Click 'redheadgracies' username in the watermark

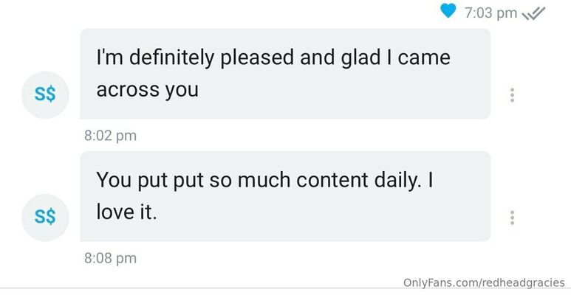click(524, 282)
